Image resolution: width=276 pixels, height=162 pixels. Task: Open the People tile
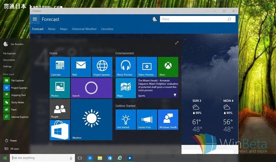click(60, 109)
